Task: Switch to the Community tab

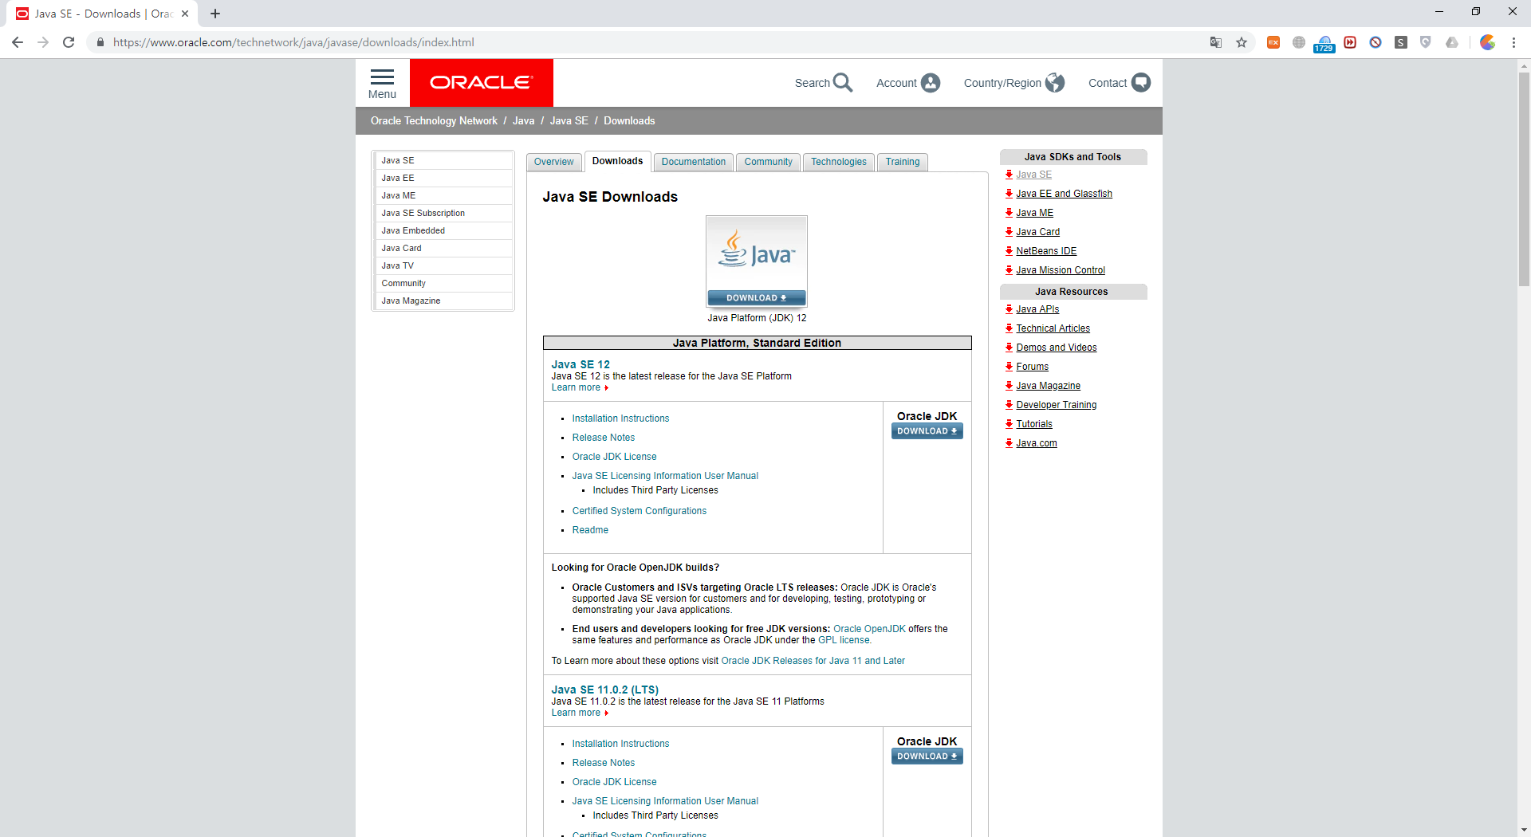Action: (768, 162)
